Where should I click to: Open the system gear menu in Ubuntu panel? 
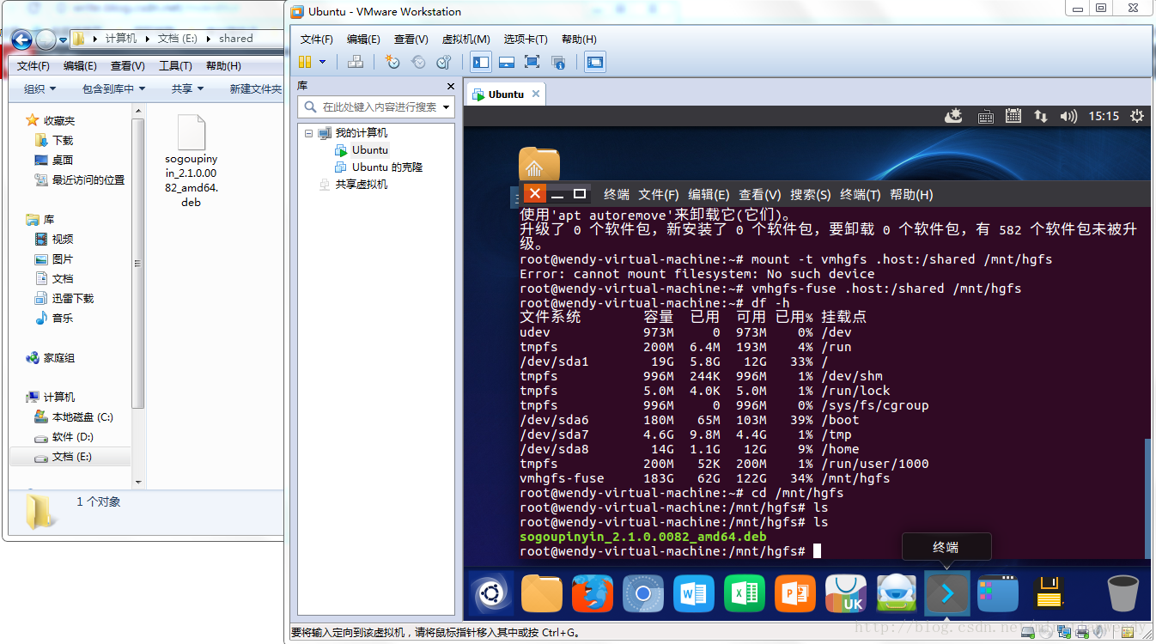click(1137, 116)
